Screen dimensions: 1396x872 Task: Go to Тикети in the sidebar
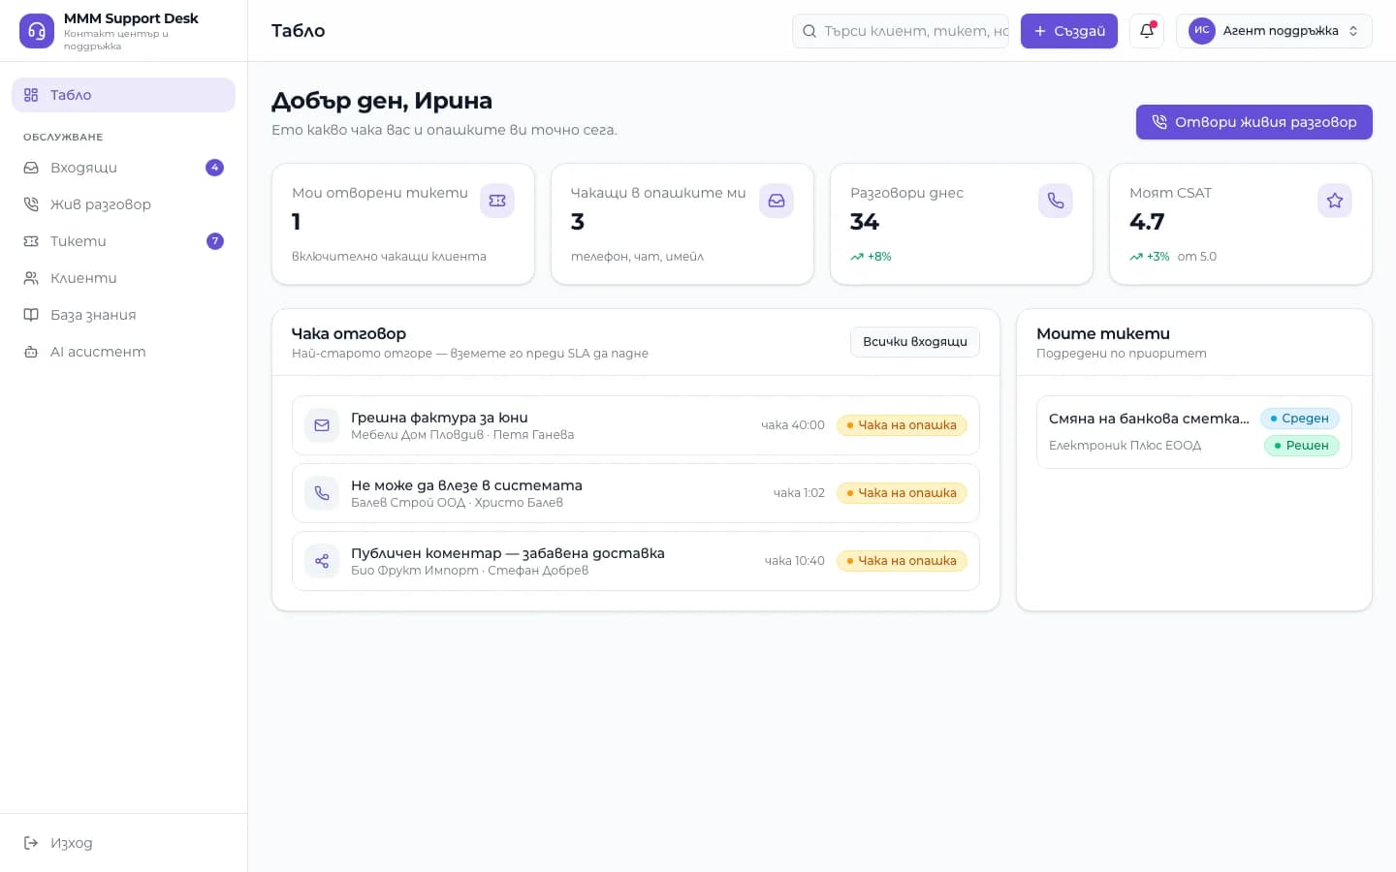click(x=123, y=241)
